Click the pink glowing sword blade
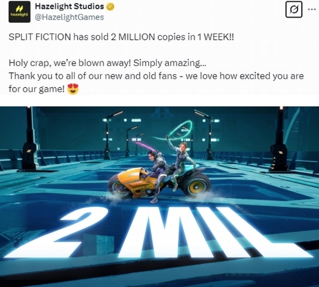 (145, 147)
